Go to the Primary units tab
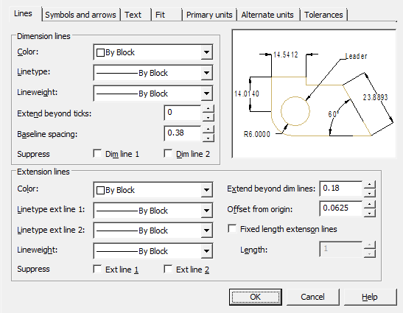403x313 pixels. [209, 15]
